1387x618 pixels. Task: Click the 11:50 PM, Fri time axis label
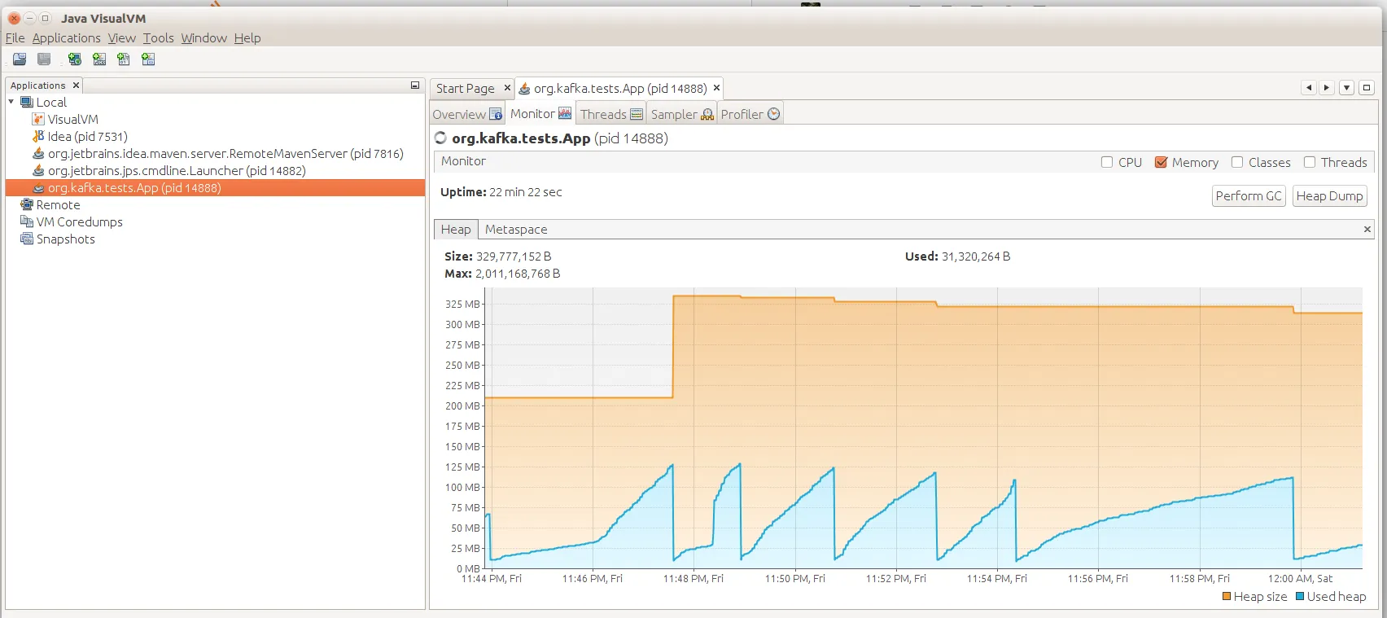pyautogui.click(x=794, y=579)
